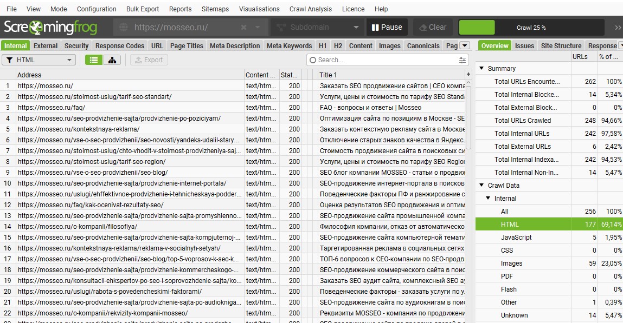Select the Unknown row in Overview
Image resolution: width=623 pixels, height=323 pixels.
click(x=549, y=315)
